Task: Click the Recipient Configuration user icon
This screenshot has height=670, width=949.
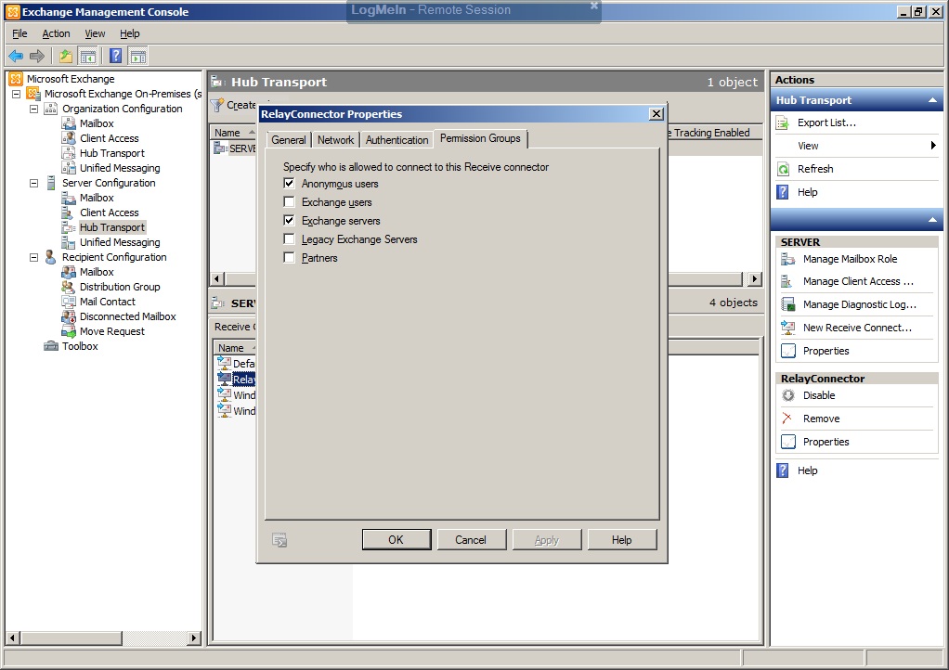Action: pos(51,257)
